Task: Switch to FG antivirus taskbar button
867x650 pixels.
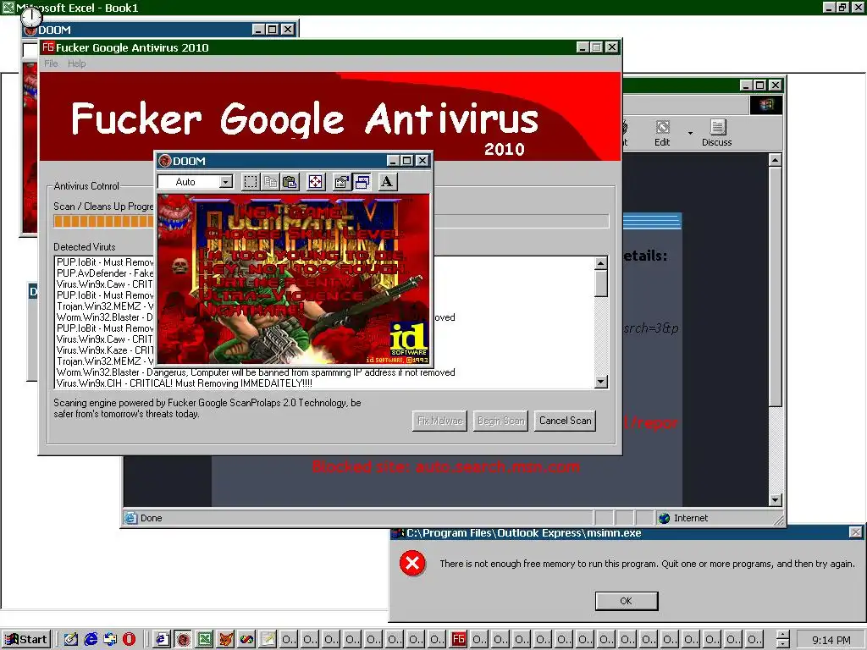Action: click(x=458, y=639)
